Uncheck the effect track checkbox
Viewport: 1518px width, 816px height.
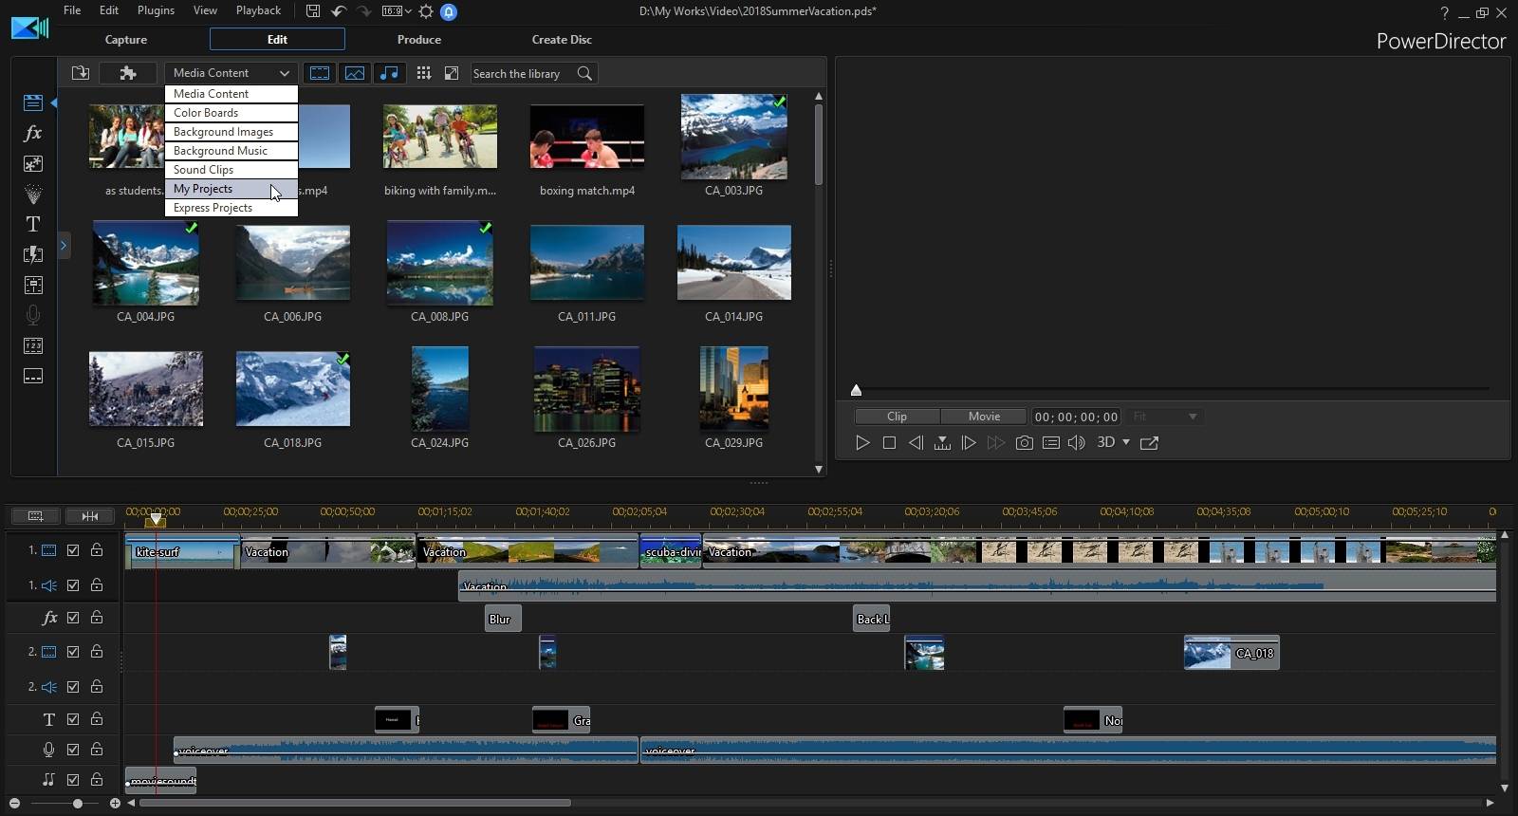point(73,618)
